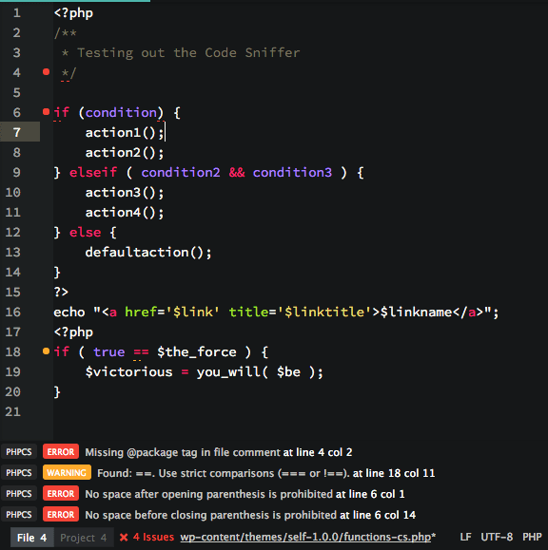
Task: Click 'action3();' on line 10
Action: 125,193
